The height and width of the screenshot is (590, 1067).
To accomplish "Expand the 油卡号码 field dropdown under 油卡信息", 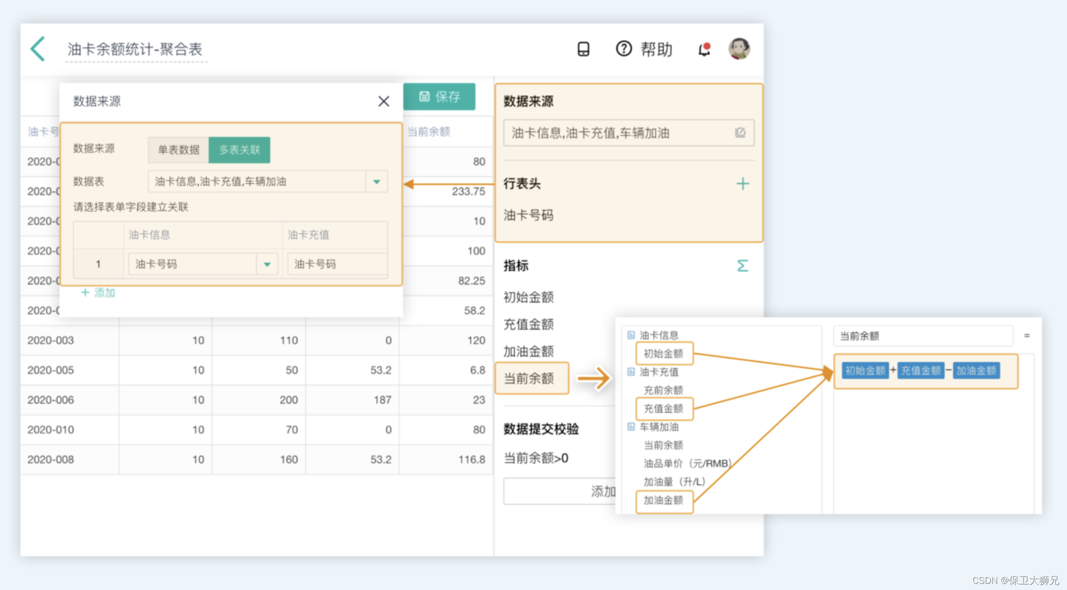I will point(267,264).
